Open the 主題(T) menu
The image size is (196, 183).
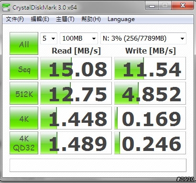point(65,19)
